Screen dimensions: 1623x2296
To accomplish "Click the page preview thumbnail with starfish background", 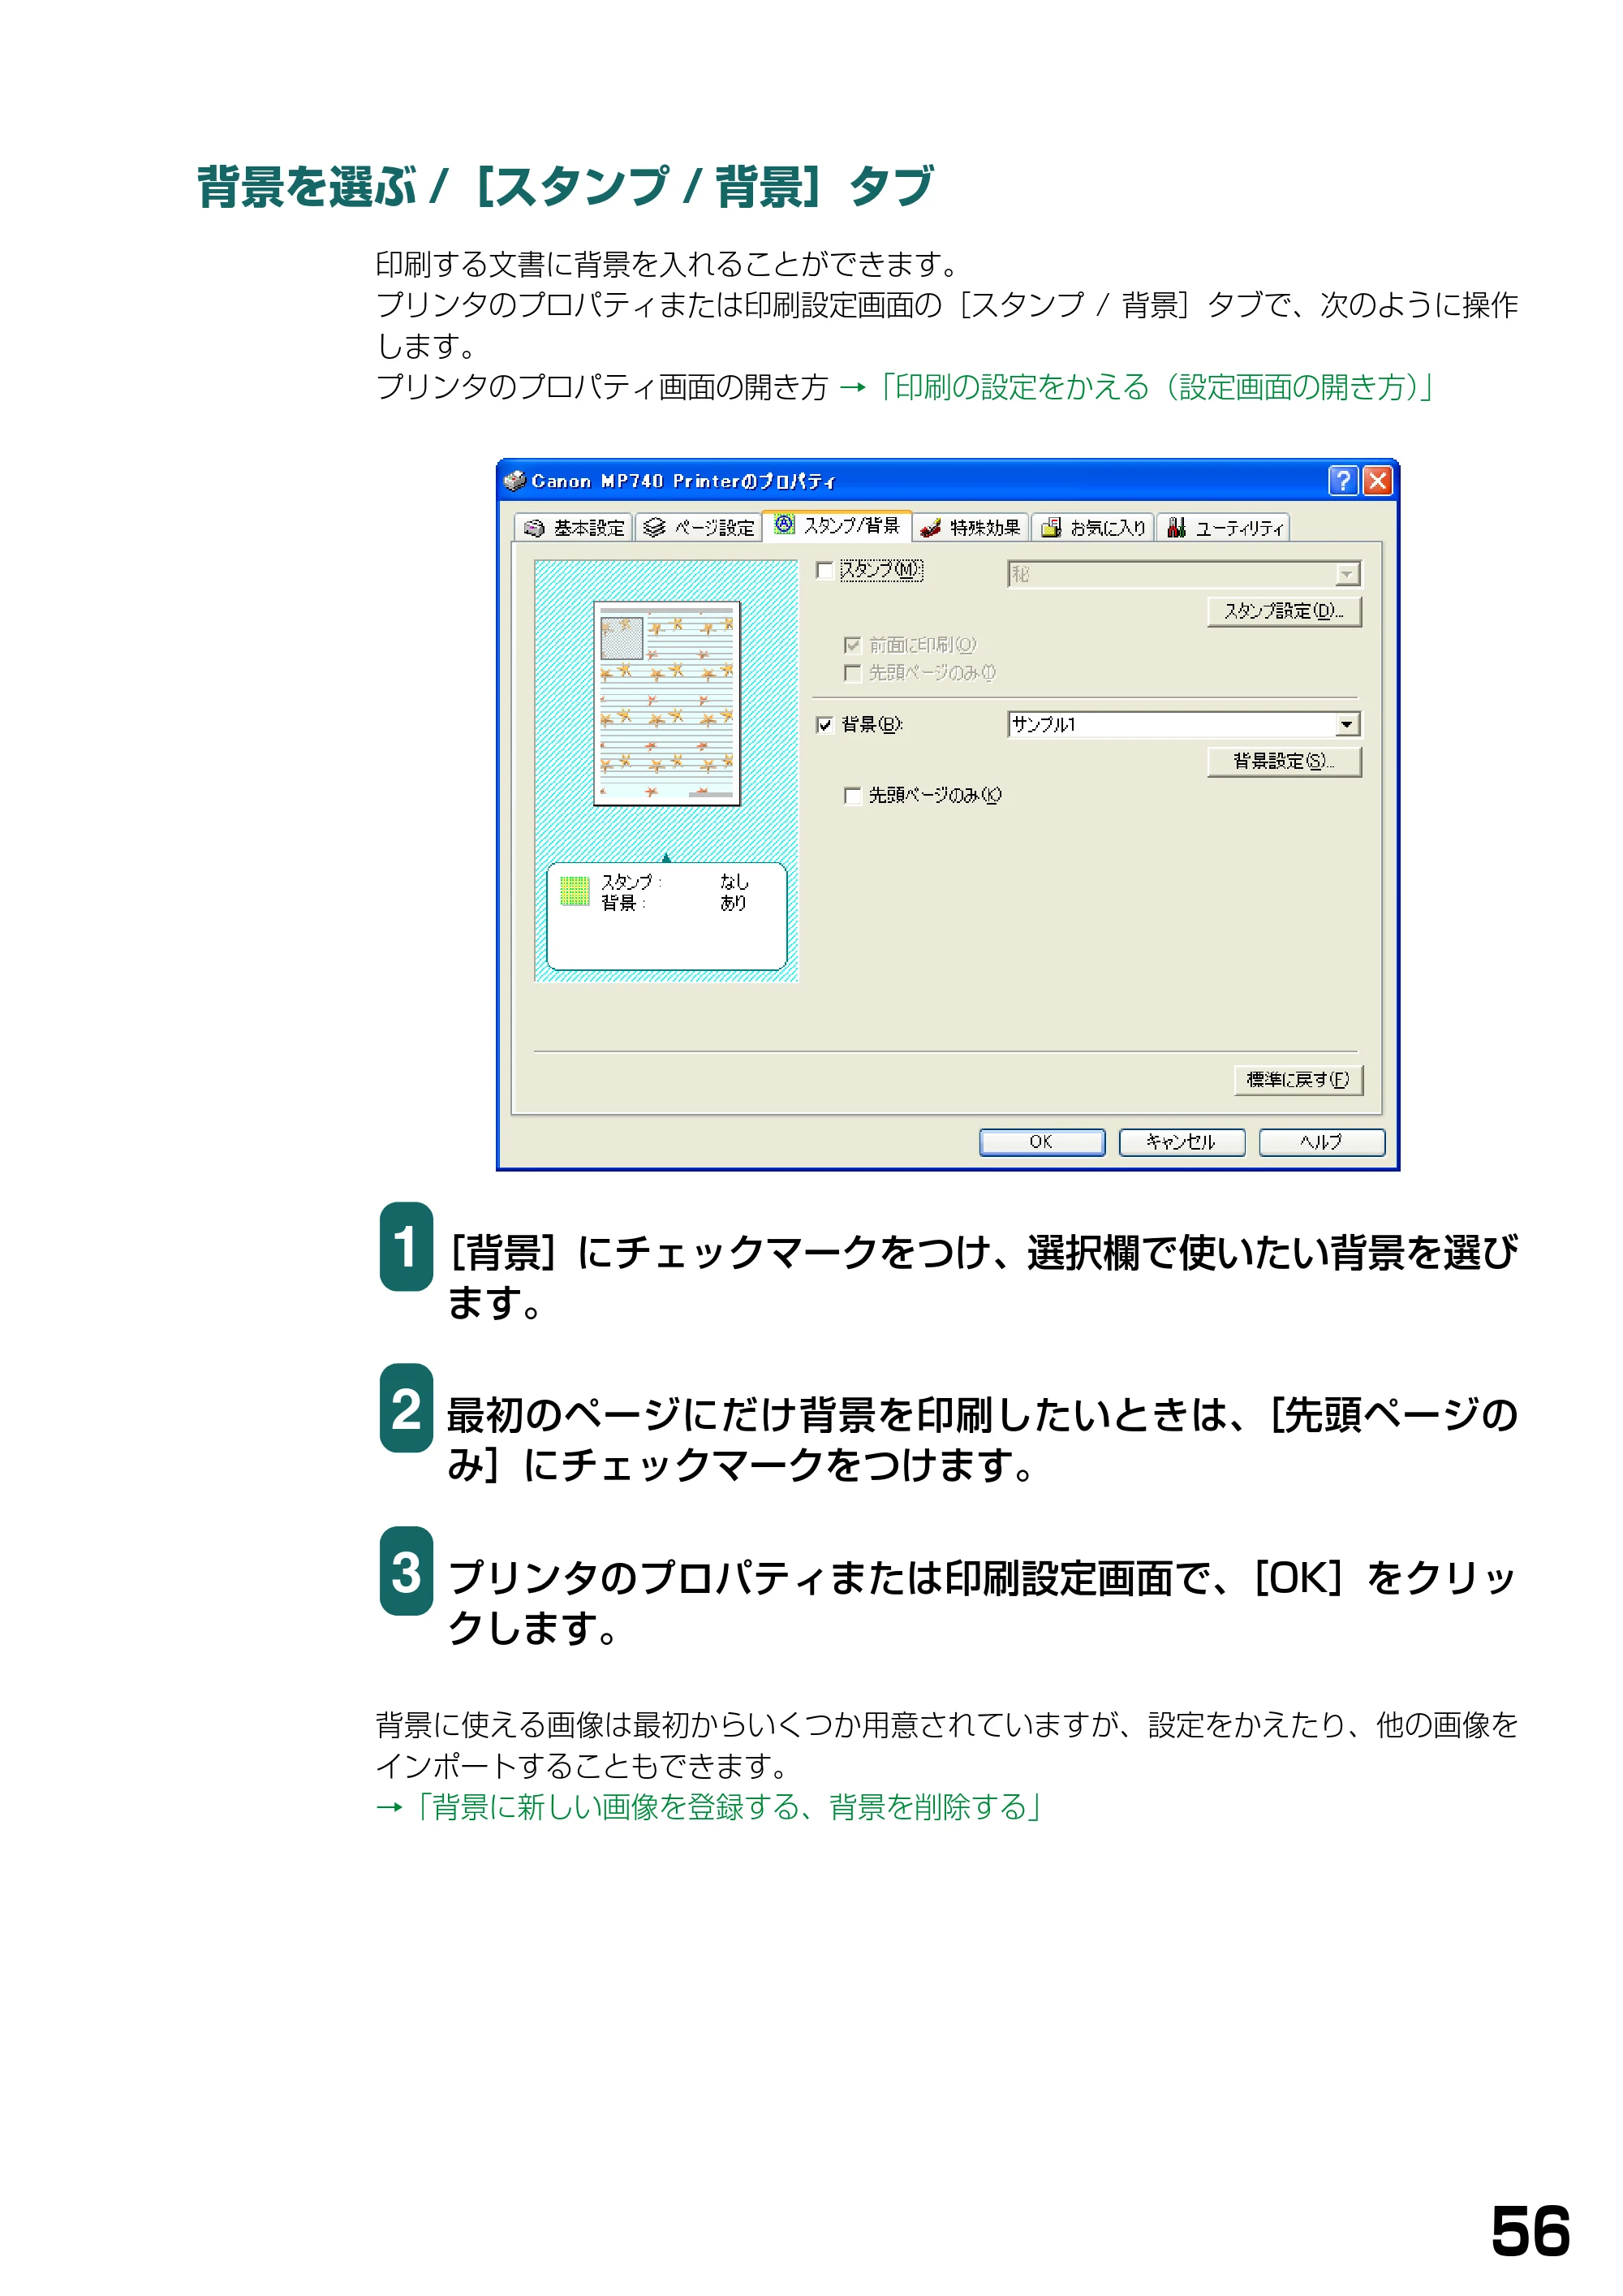I will point(666,703).
